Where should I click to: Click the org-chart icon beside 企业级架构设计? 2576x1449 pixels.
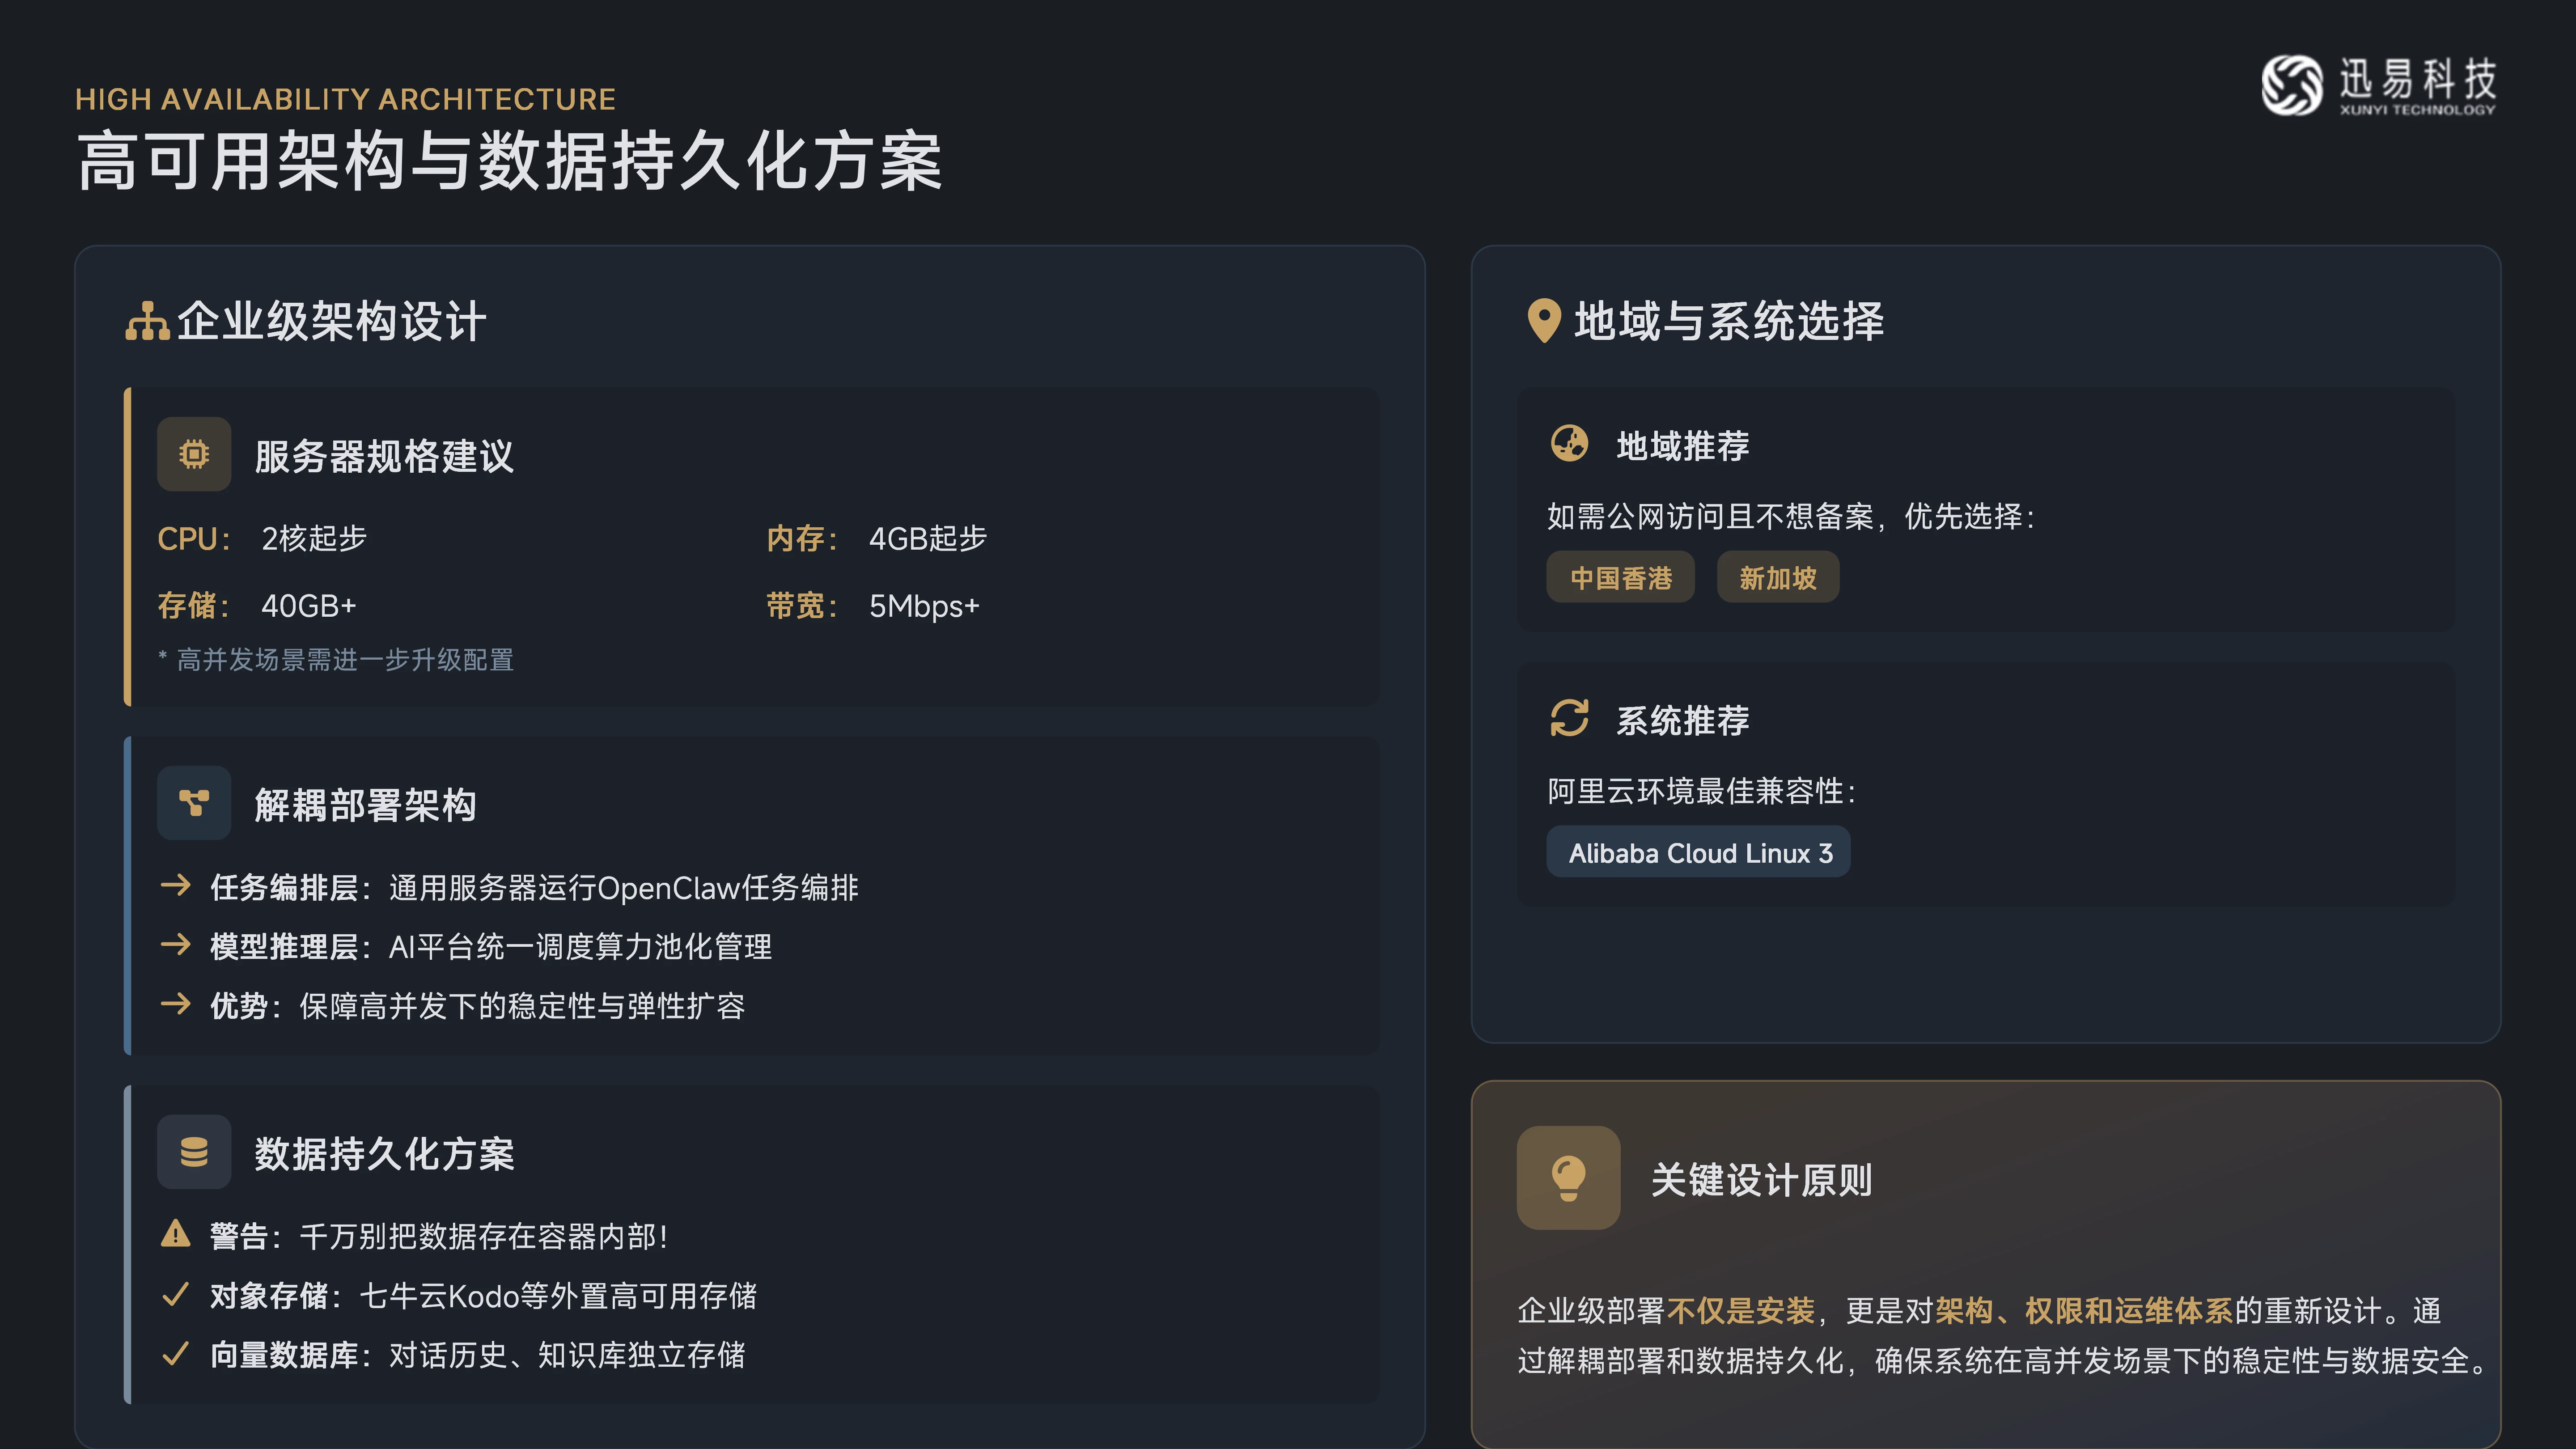point(147,321)
